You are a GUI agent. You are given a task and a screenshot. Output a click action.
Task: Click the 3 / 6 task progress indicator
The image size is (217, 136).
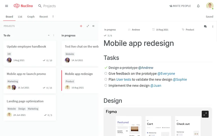point(108,36)
